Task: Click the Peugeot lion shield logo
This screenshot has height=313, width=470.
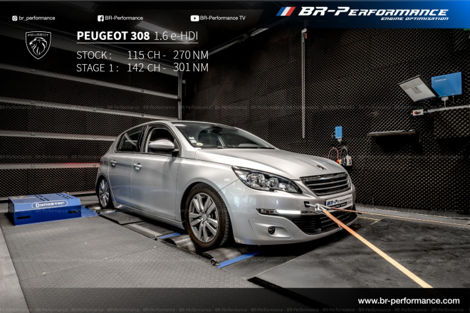Action: pyautogui.click(x=38, y=45)
